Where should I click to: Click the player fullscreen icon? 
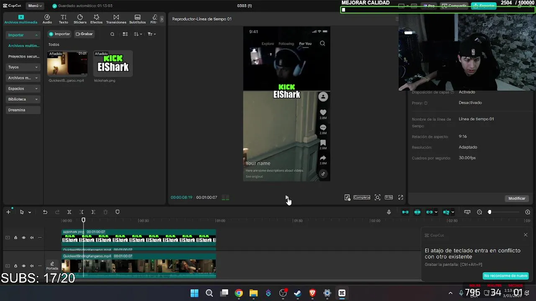click(x=401, y=197)
